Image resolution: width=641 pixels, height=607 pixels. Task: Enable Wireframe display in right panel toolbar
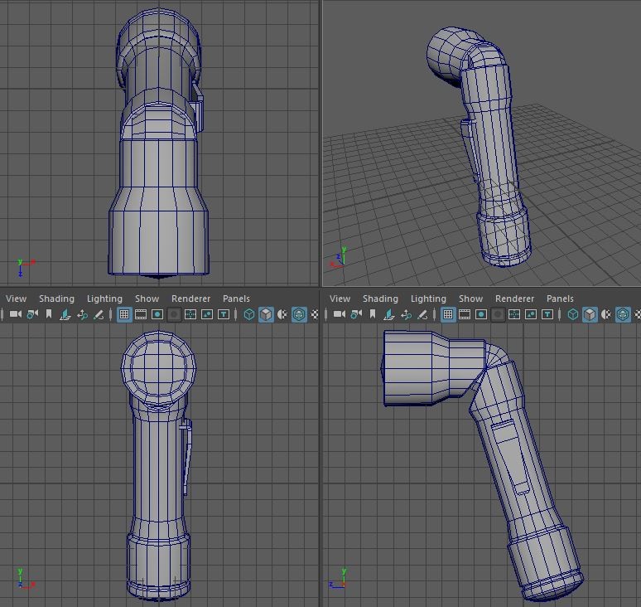pos(573,314)
